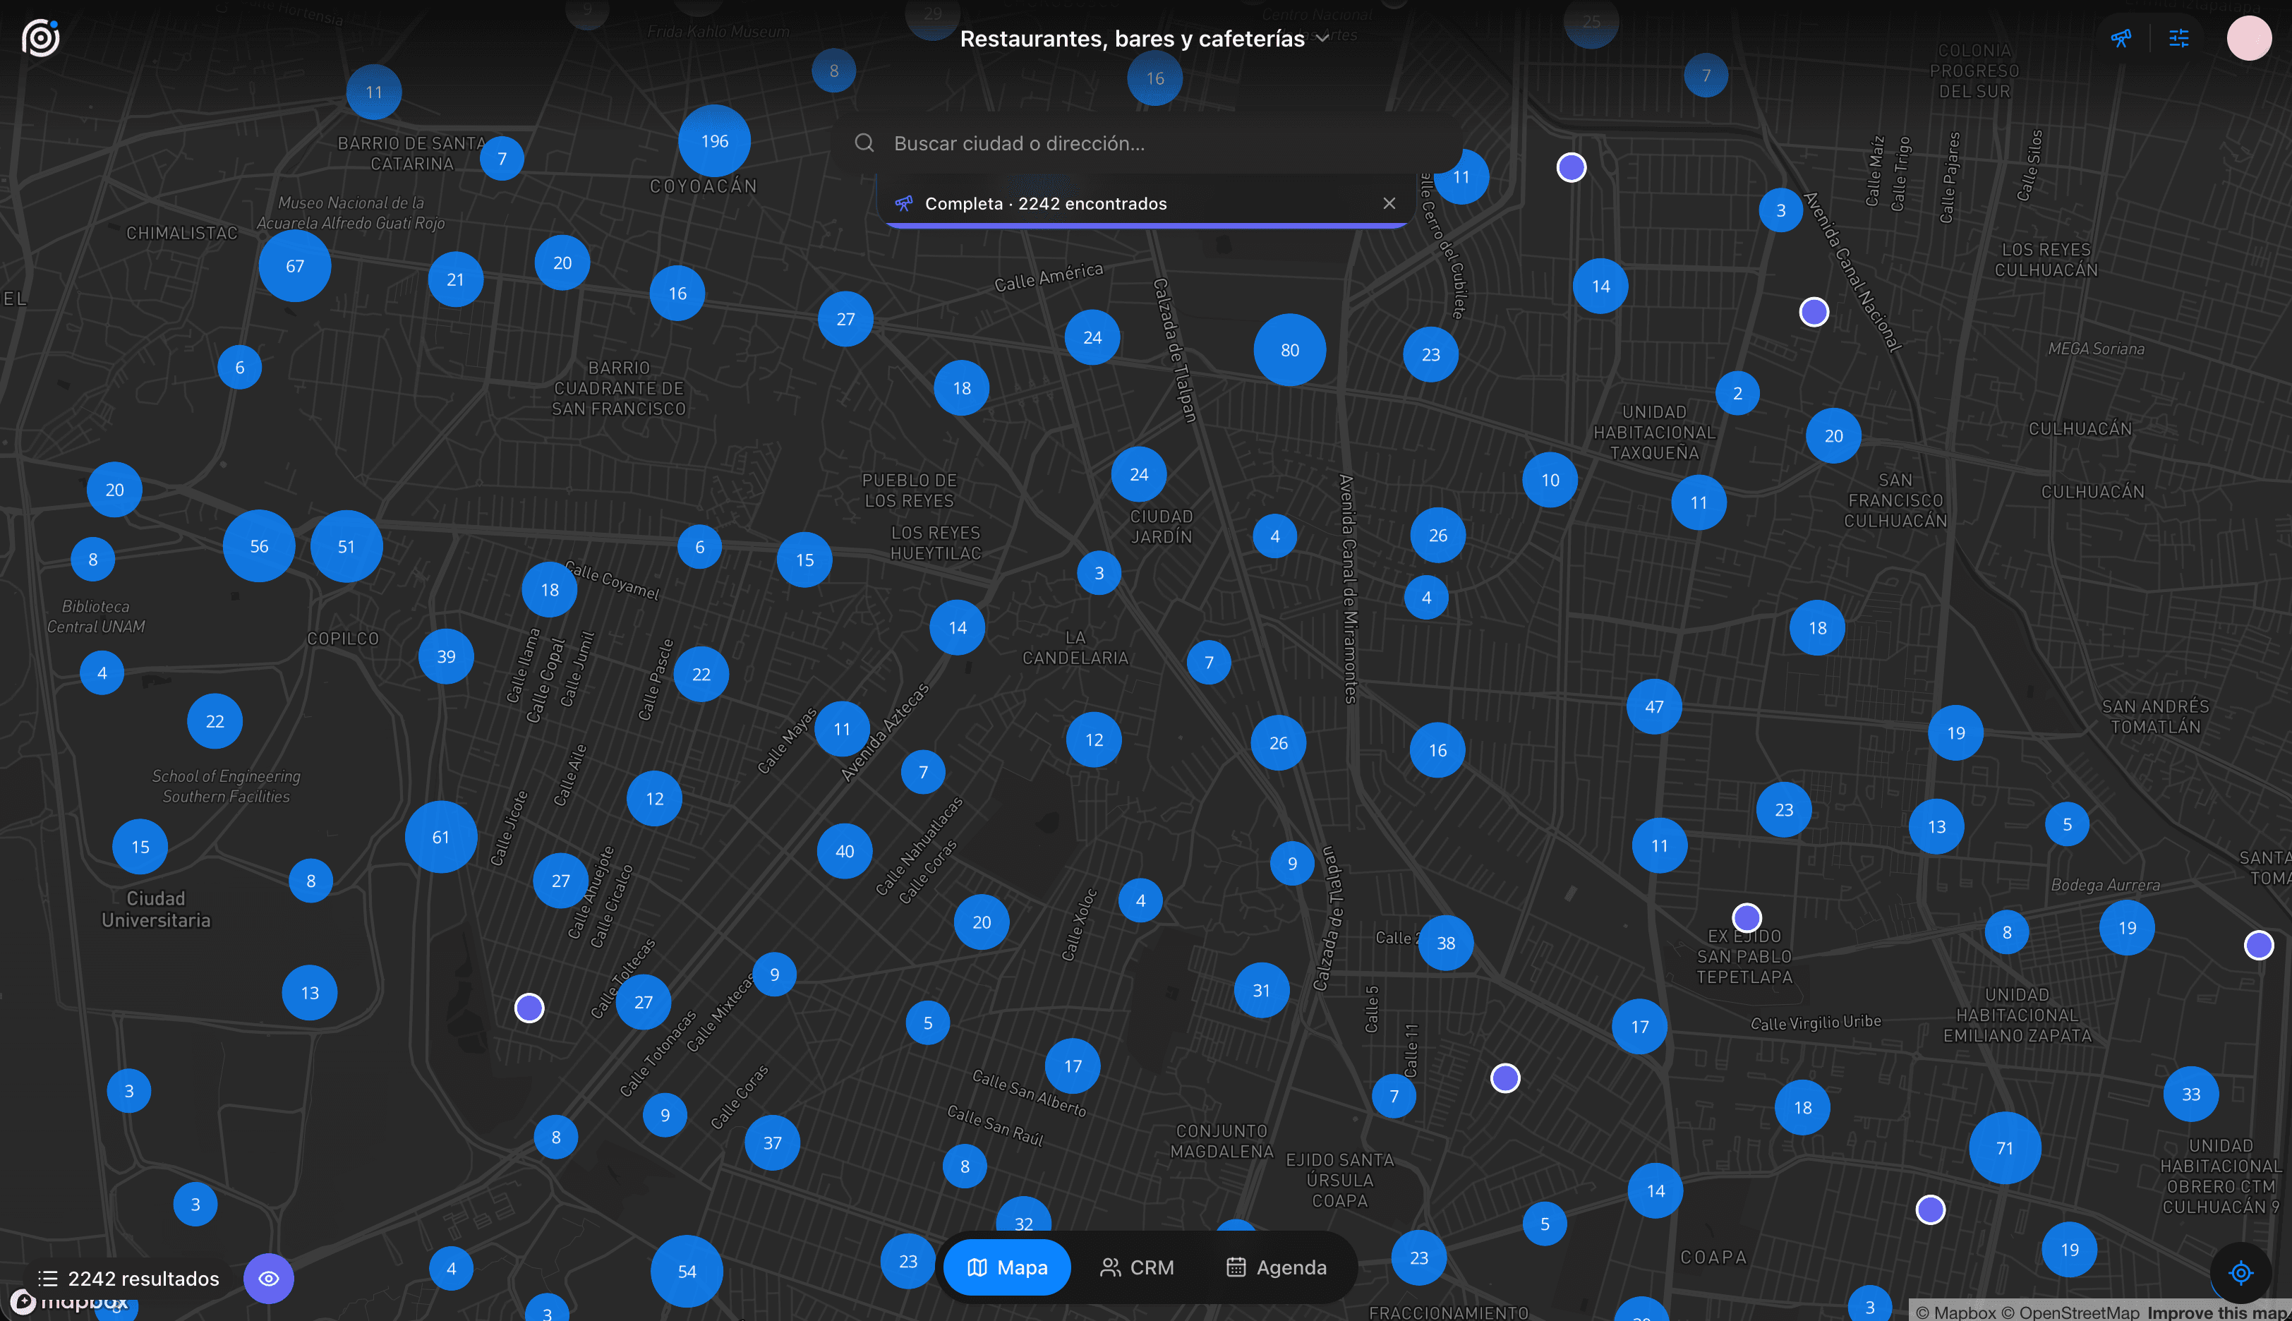Screen dimensions: 2292x1321
Task: Open the 2242 resultados list
Action: click(x=129, y=1279)
